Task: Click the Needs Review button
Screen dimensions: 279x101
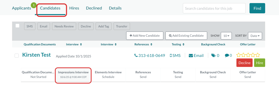Action: [64, 26]
